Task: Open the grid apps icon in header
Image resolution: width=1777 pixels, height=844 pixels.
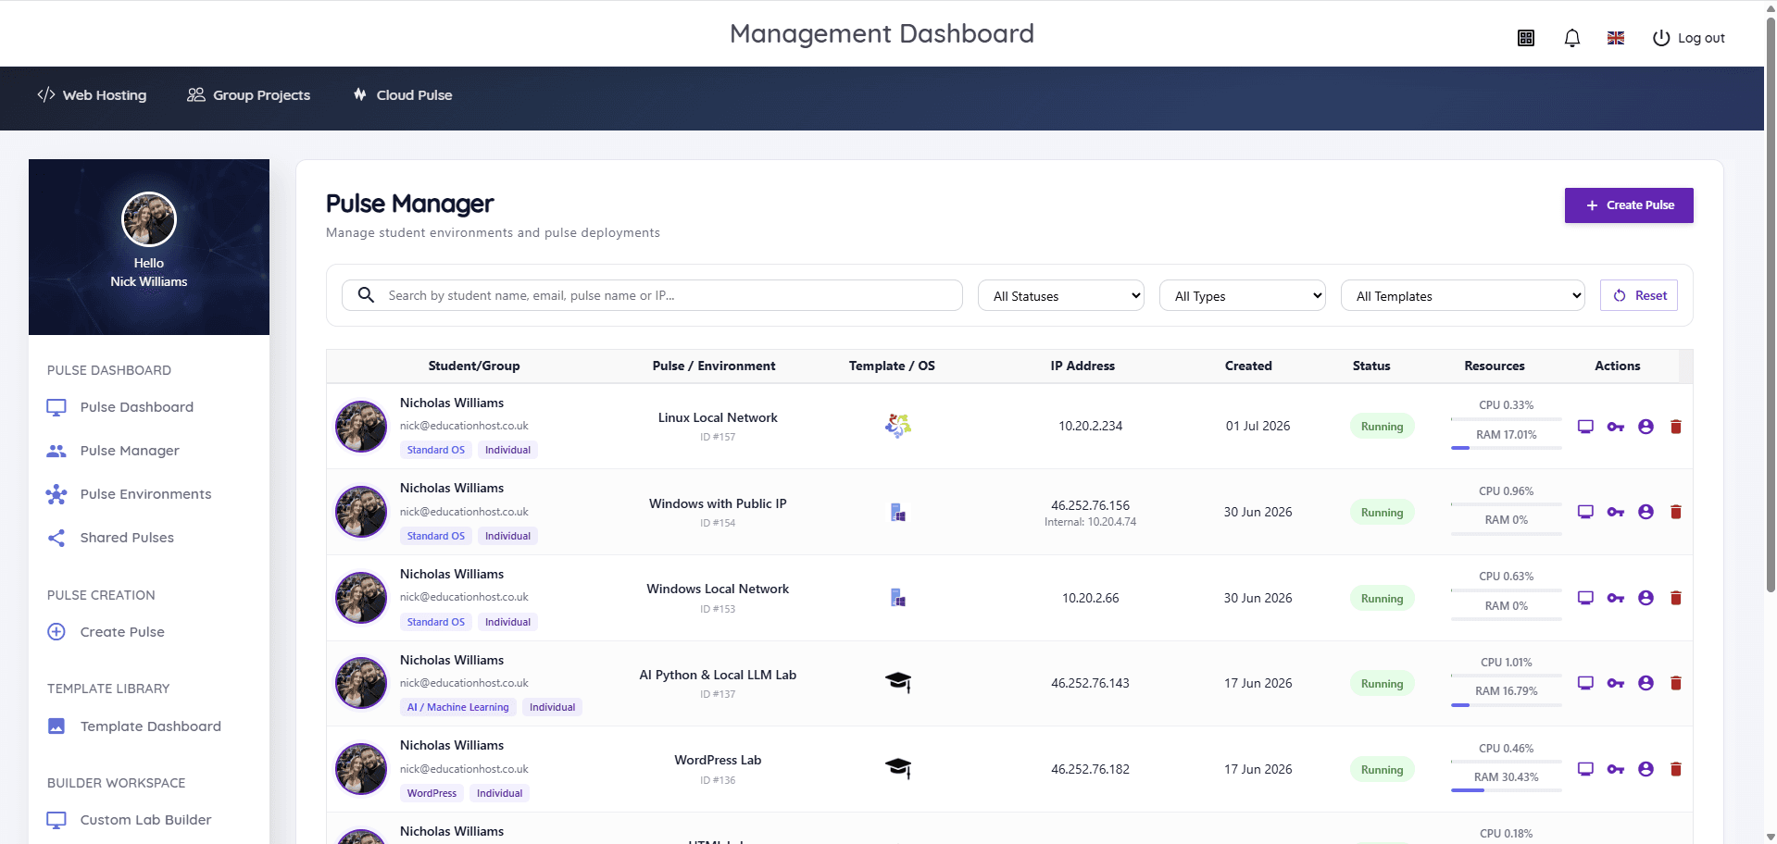Action: (1526, 38)
